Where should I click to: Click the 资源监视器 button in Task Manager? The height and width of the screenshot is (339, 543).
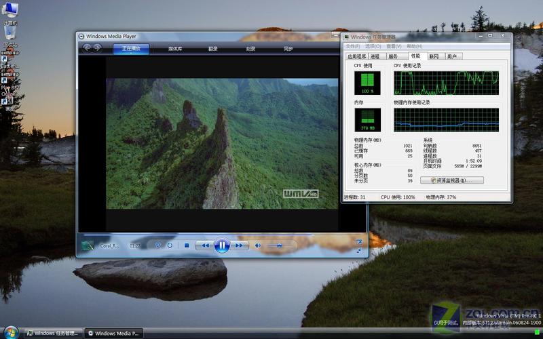451,180
